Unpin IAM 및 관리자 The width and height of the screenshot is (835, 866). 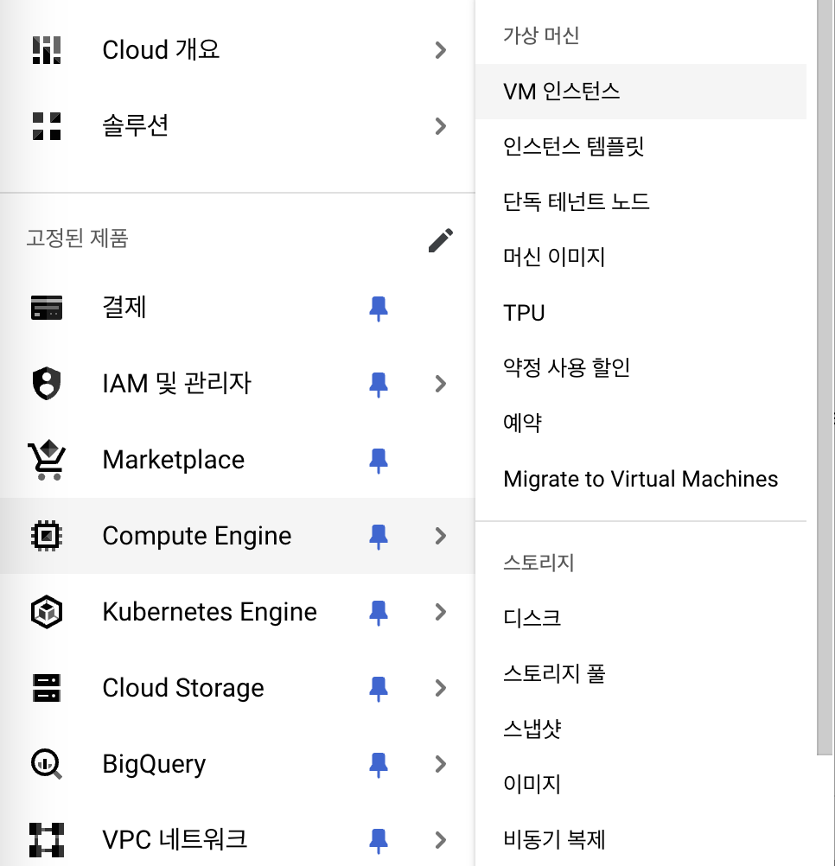[379, 385]
